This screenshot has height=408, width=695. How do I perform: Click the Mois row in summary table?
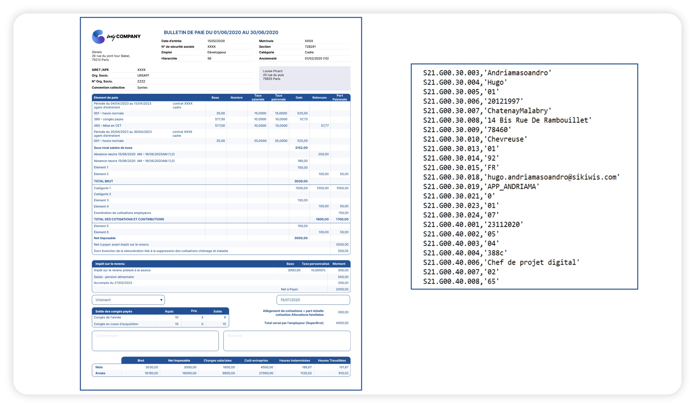click(221, 367)
